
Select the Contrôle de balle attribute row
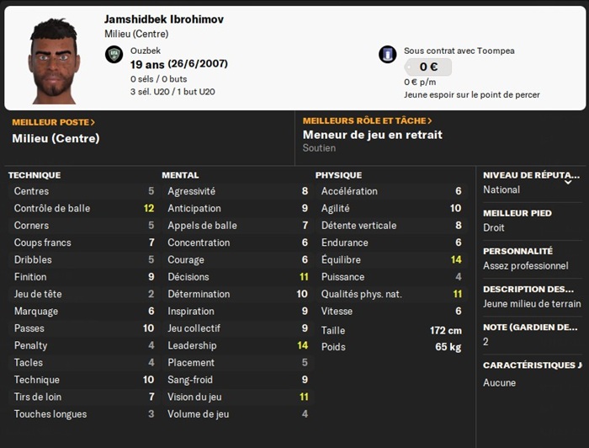81,208
